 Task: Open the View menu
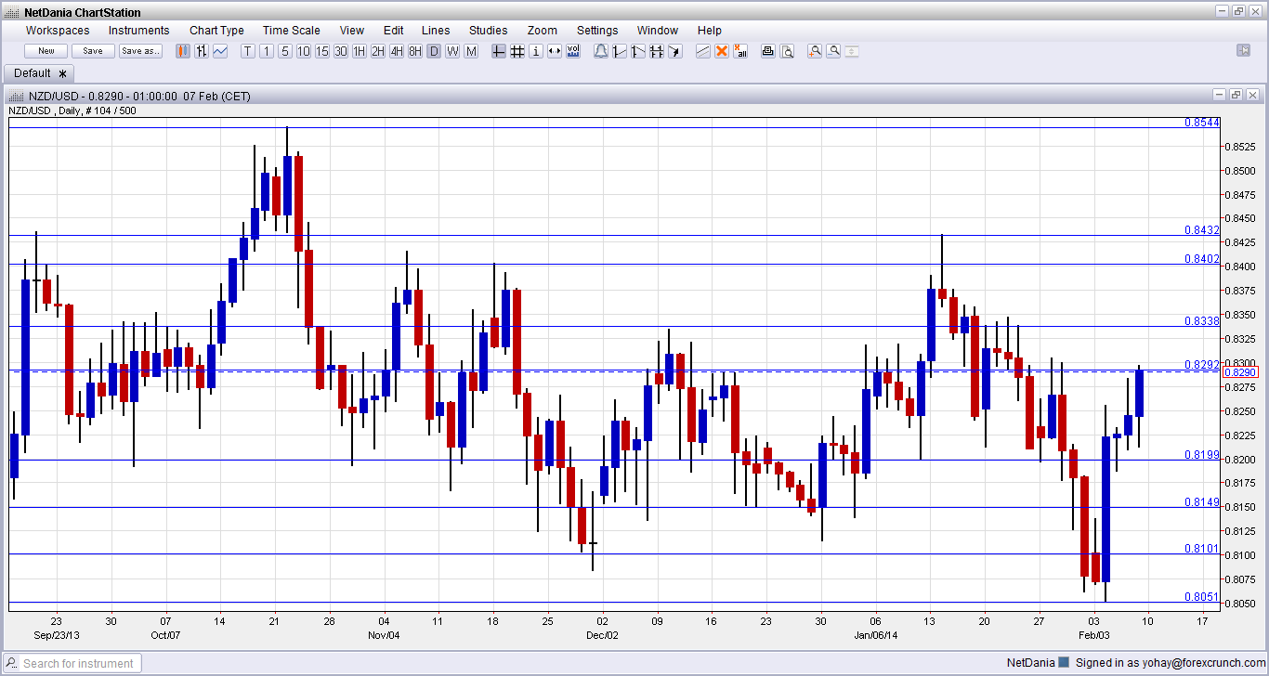352,31
